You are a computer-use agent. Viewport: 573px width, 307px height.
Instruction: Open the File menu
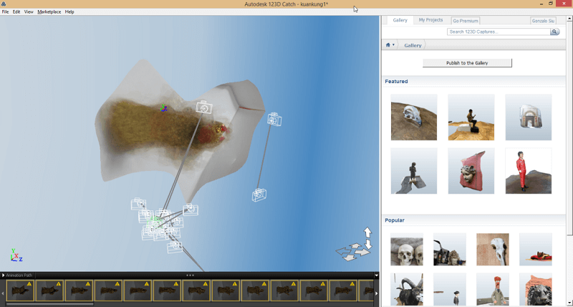pos(5,11)
